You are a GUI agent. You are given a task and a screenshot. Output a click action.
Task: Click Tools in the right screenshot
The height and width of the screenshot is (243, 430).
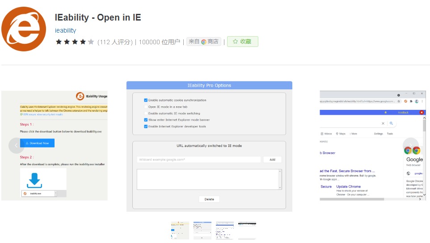[390, 134]
